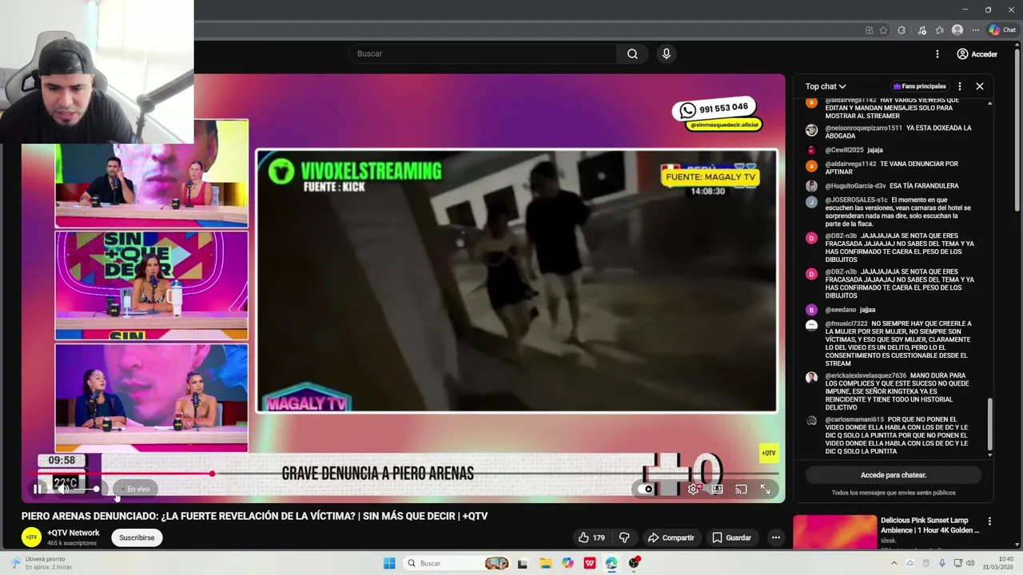Open browser split-screen apps icon

tap(869, 30)
